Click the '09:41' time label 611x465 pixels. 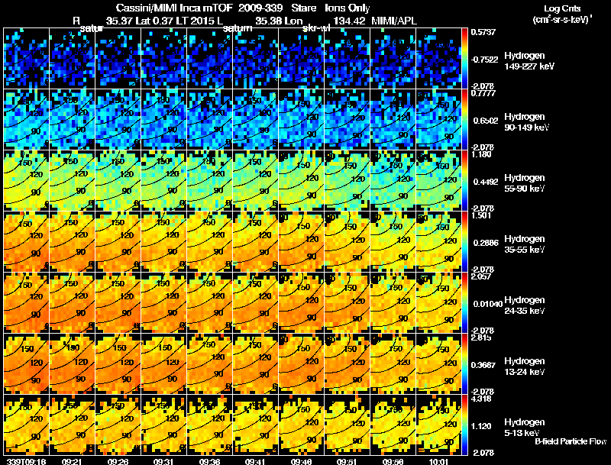(255, 461)
